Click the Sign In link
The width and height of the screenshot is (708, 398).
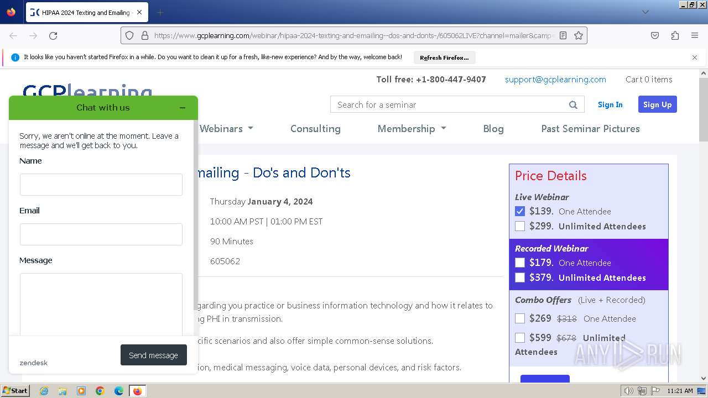pyautogui.click(x=610, y=104)
